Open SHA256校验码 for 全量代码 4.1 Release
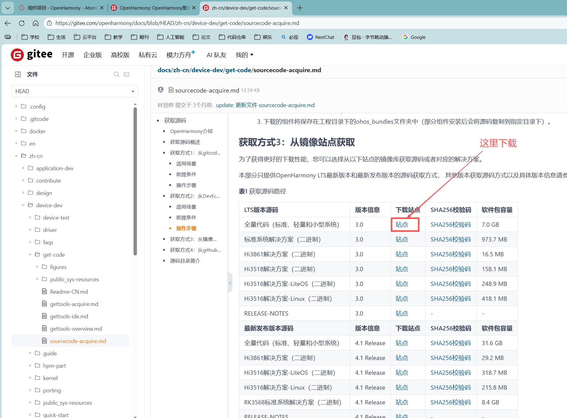 coord(450,343)
